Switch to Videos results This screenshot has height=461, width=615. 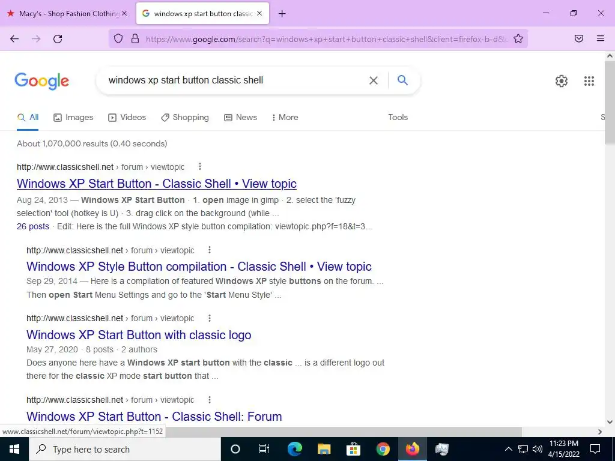pyautogui.click(x=127, y=117)
